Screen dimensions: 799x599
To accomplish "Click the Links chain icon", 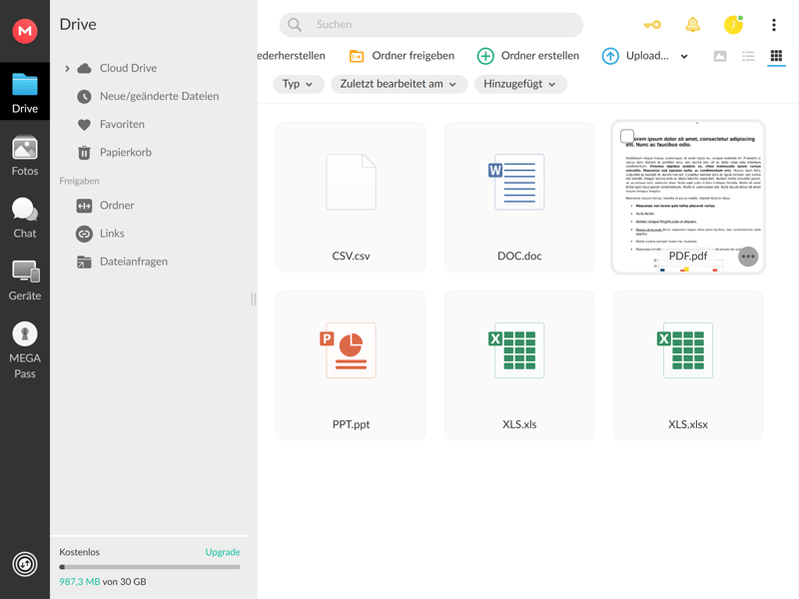I will (84, 234).
